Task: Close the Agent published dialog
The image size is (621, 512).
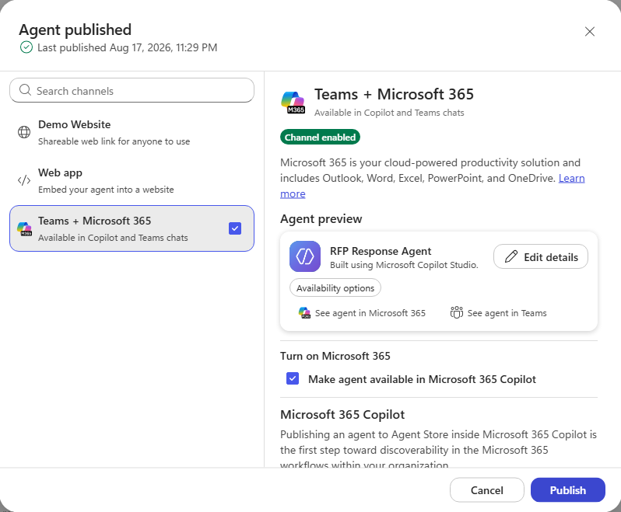Action: (589, 32)
